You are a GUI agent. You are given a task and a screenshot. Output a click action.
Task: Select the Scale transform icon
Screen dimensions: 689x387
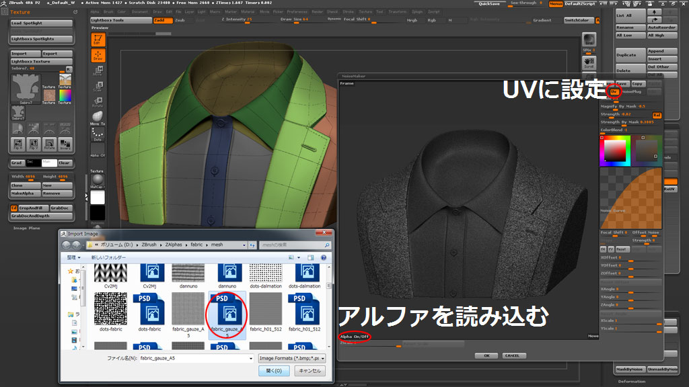[x=98, y=86]
